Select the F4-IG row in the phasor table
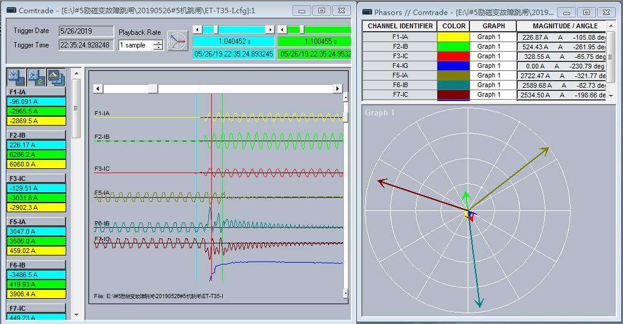The height and width of the screenshot is (324, 623). pyautogui.click(x=400, y=66)
